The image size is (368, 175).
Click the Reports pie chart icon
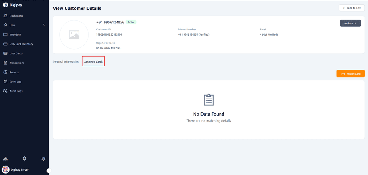click(6, 72)
